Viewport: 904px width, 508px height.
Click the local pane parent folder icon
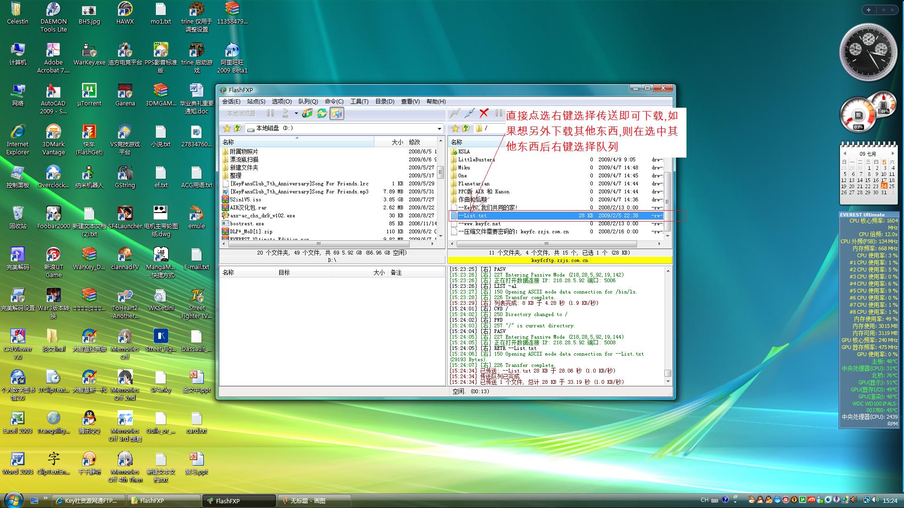[x=238, y=128]
